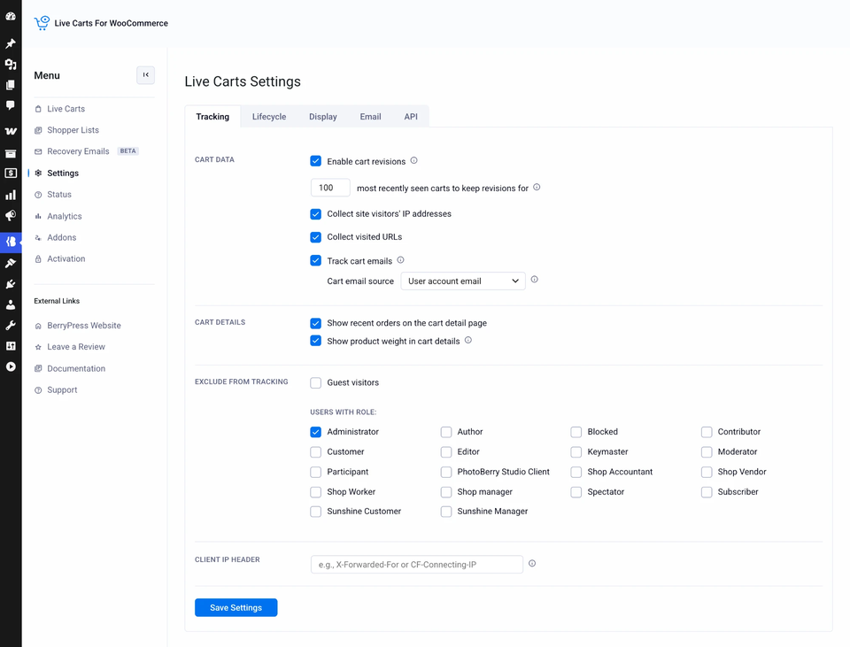Image resolution: width=850 pixels, height=647 pixels.
Task: Uncheck Enable cart revisions
Action: (315, 161)
